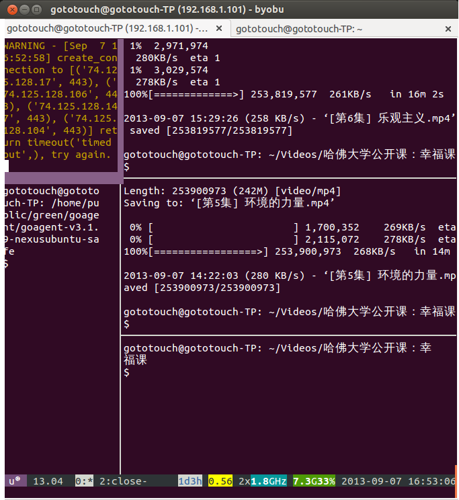This screenshot has height=500, width=459.
Task: Click the maximize window button
Action: point(37,9)
